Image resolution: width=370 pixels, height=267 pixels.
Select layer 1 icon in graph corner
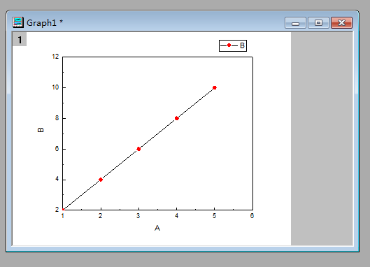point(20,39)
